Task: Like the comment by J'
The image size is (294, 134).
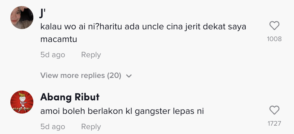Action: [x=274, y=26]
